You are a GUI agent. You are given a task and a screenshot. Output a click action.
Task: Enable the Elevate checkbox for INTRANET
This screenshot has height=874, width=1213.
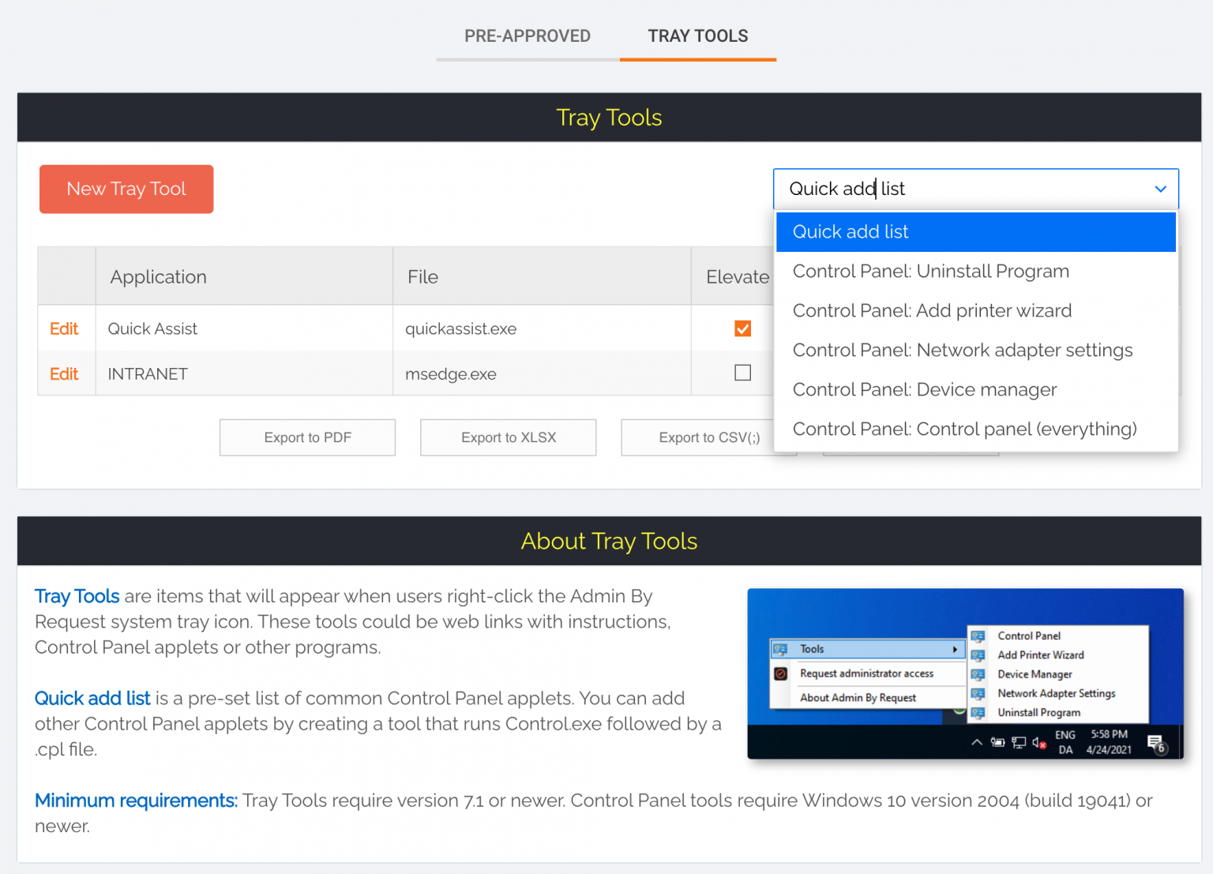[742, 373]
